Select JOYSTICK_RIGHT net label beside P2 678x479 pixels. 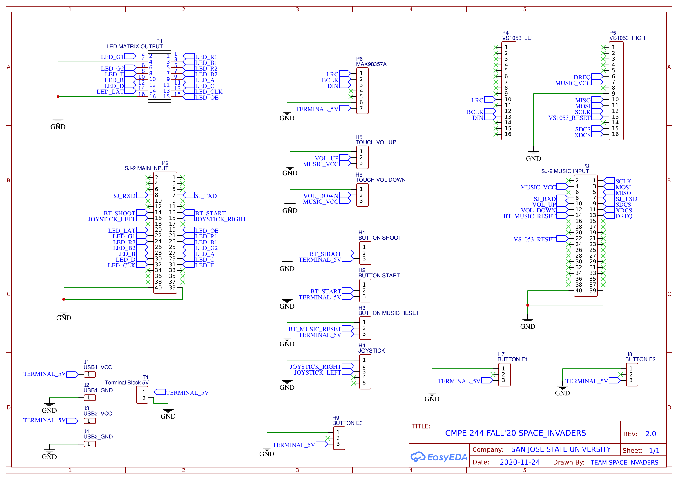[220, 219]
